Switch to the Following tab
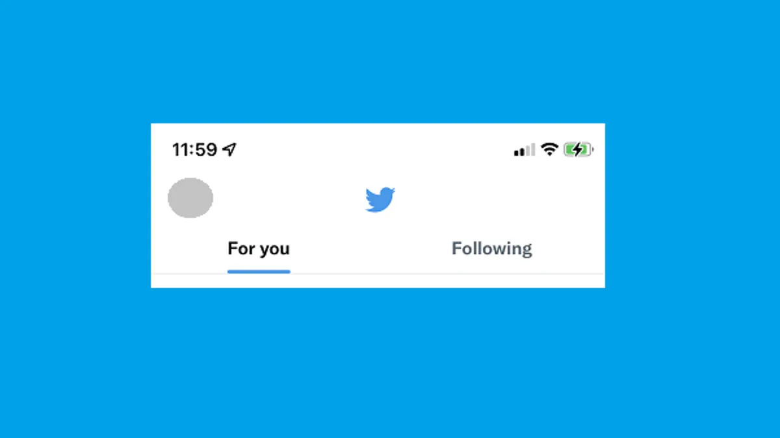 (492, 249)
